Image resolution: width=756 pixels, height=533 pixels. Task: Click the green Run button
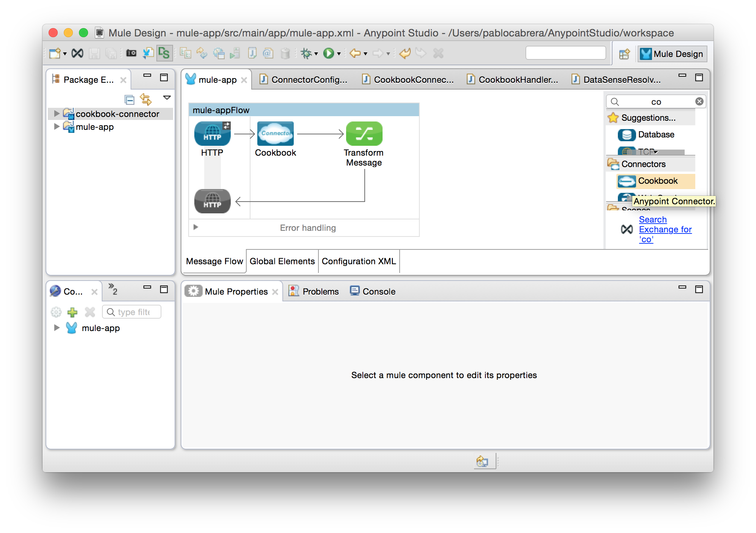328,53
